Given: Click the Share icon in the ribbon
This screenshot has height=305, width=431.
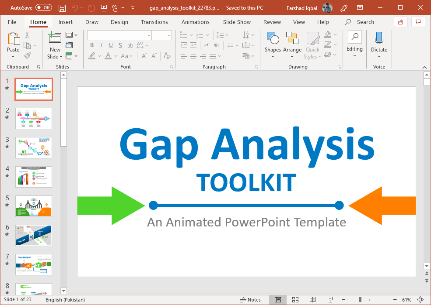Looking at the screenshot, I should pyautogui.click(x=401, y=22).
